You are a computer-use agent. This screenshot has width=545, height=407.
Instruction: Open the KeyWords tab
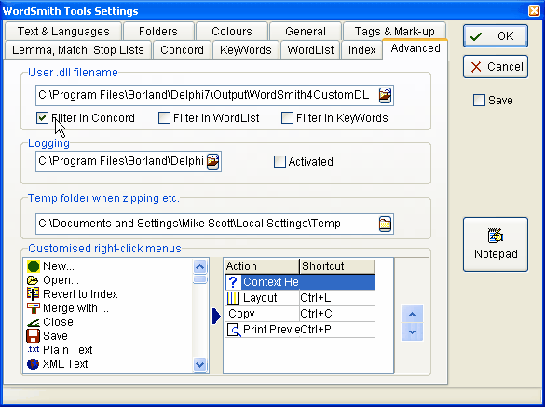246,50
